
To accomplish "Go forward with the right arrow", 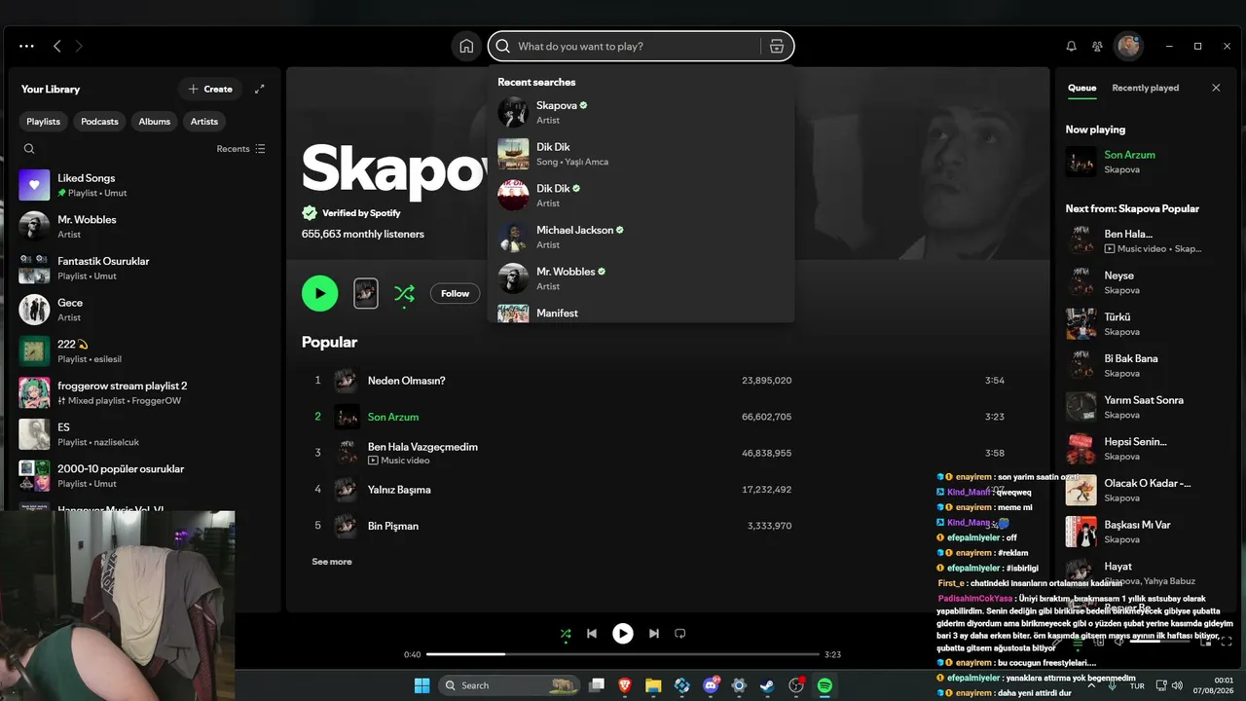I will pyautogui.click(x=79, y=46).
